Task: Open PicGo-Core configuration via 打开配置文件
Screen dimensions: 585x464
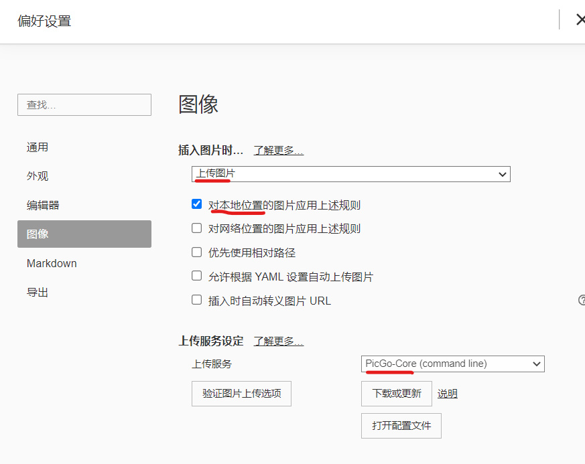Action: tap(401, 426)
